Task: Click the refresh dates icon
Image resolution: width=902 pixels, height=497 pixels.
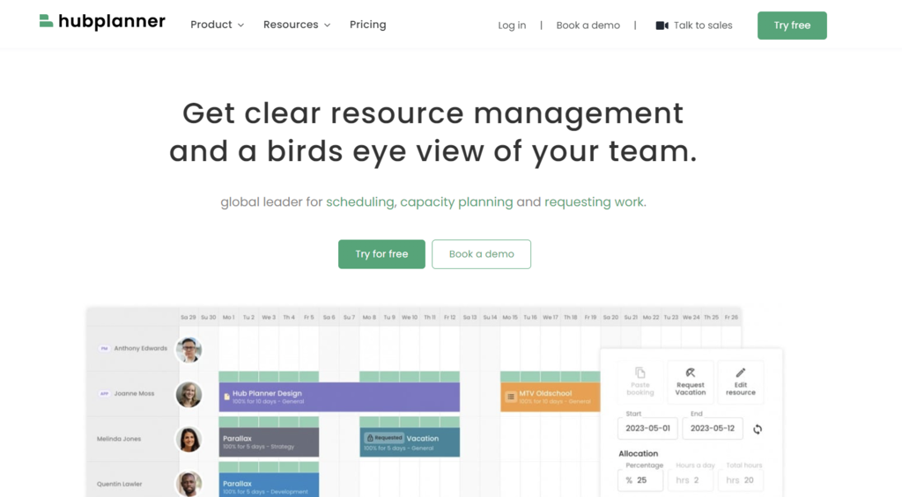Action: click(758, 429)
